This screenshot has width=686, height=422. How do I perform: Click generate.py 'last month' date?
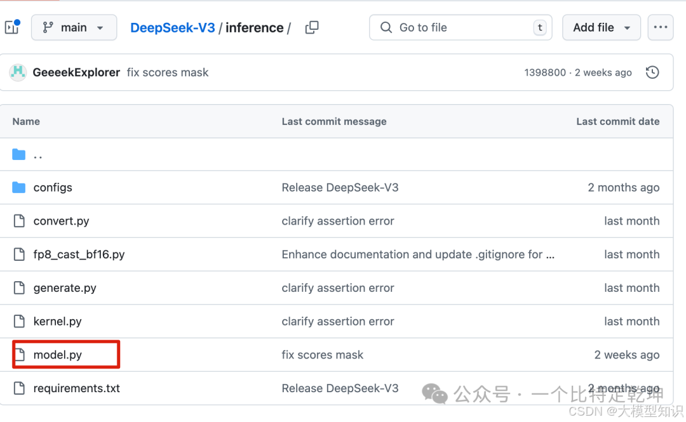632,287
